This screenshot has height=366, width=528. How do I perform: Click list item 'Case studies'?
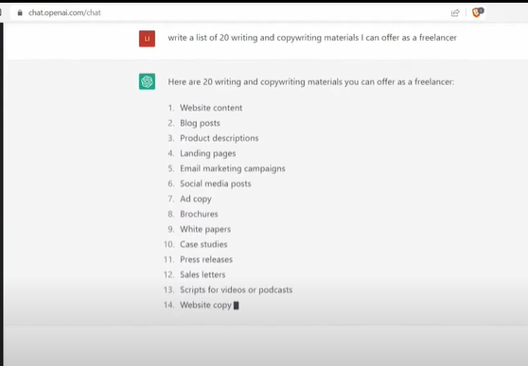pyautogui.click(x=203, y=244)
